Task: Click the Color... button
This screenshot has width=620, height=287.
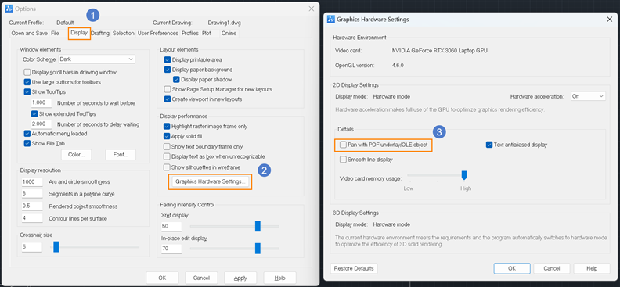Action: click(76, 155)
